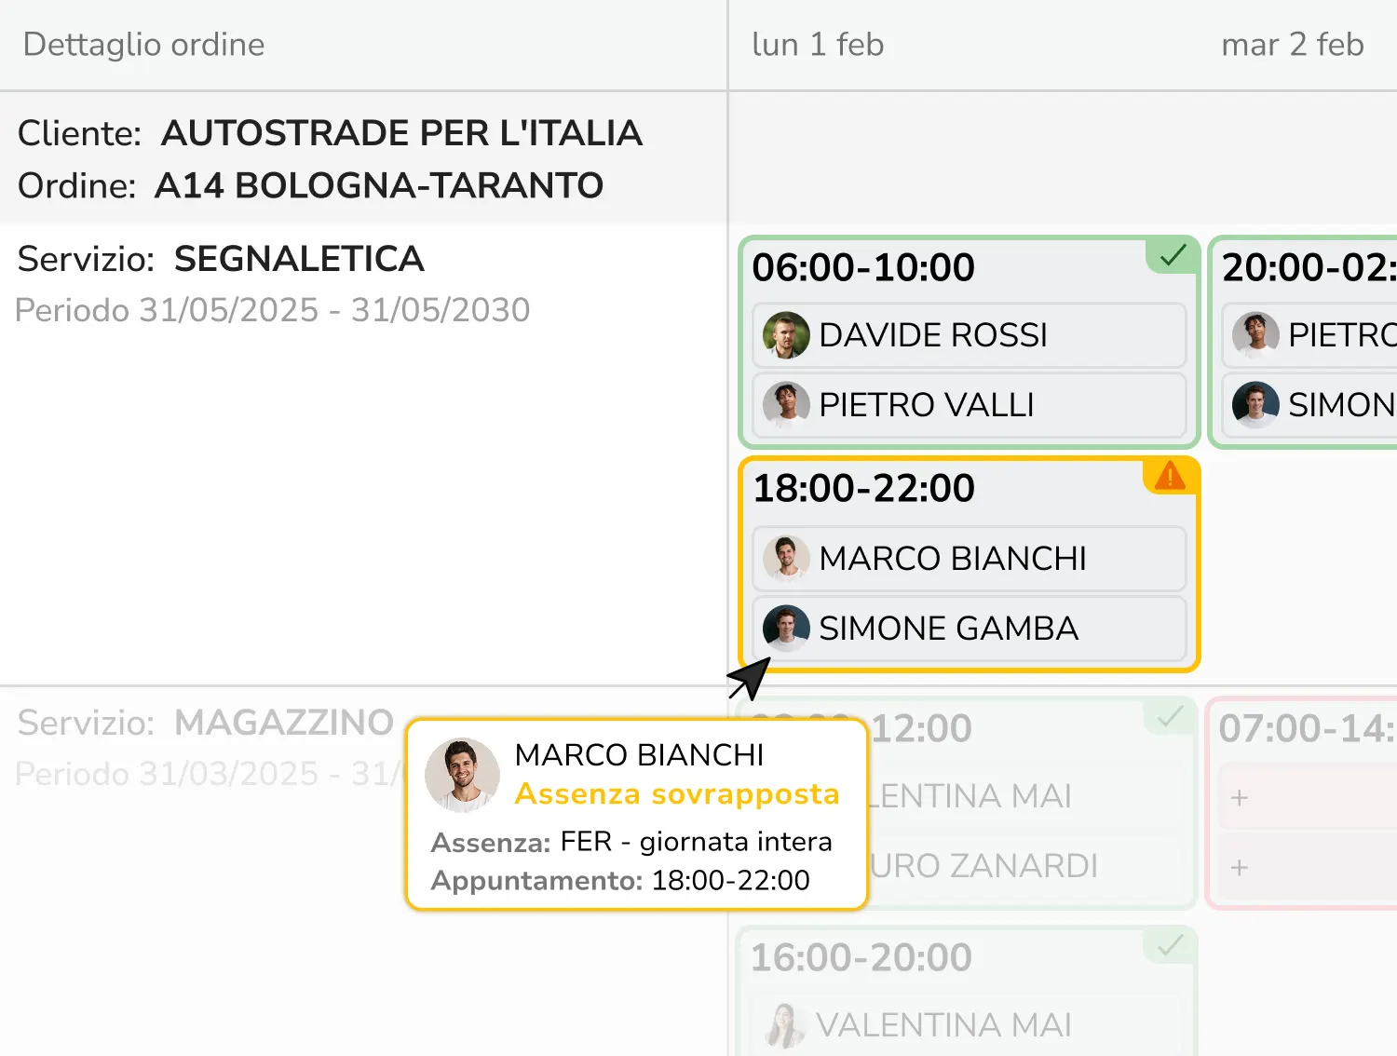1397x1056 pixels.
Task: Click Pietro Valli's avatar in Monday's 06:00-10:00 shift
Action: (x=786, y=405)
